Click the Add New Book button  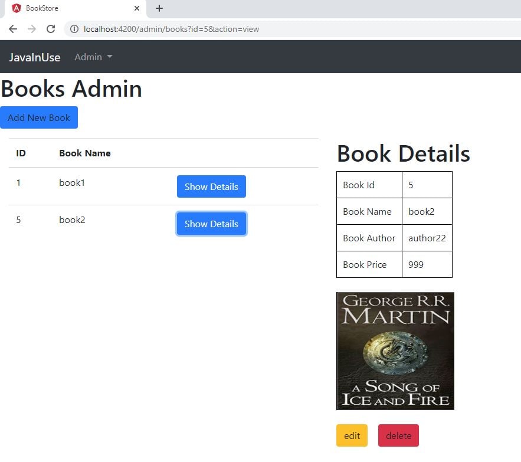tap(39, 117)
